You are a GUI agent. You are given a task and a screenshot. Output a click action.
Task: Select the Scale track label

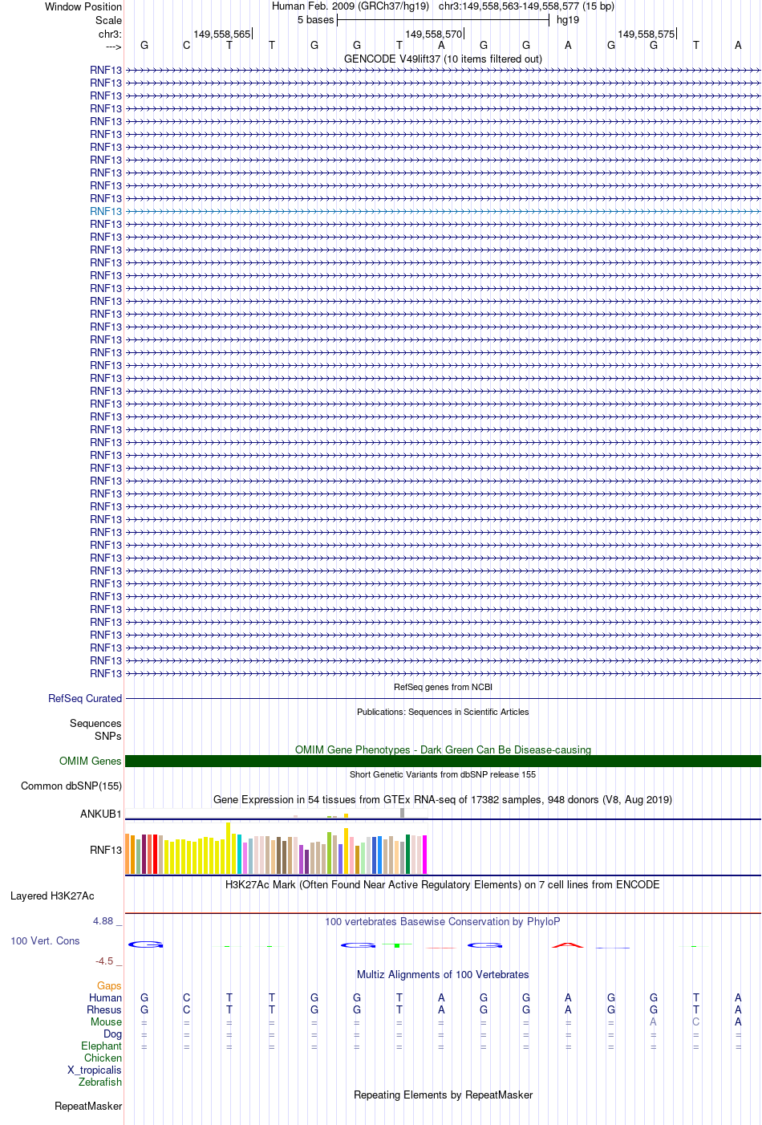coord(108,20)
